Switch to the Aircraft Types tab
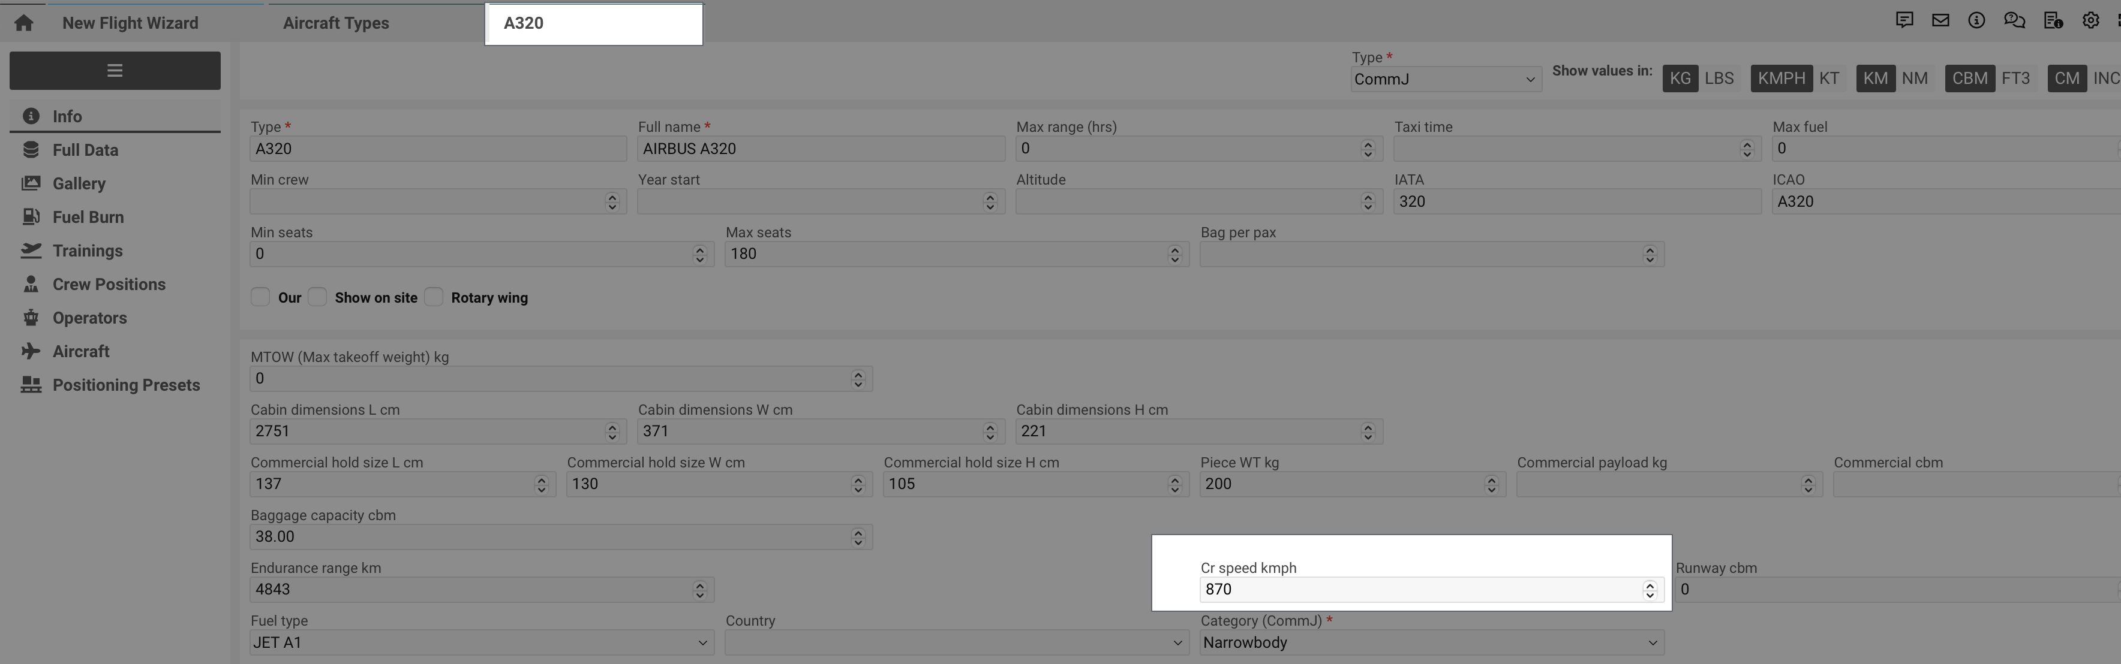Viewport: 2121px width, 664px height. (336, 23)
